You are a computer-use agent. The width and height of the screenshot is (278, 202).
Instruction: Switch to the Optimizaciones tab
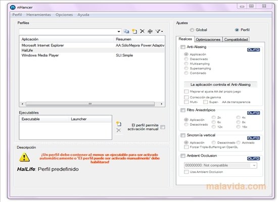click(208, 39)
